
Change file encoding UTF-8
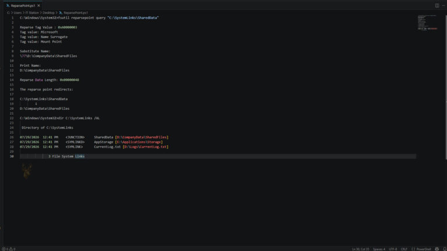(393, 249)
